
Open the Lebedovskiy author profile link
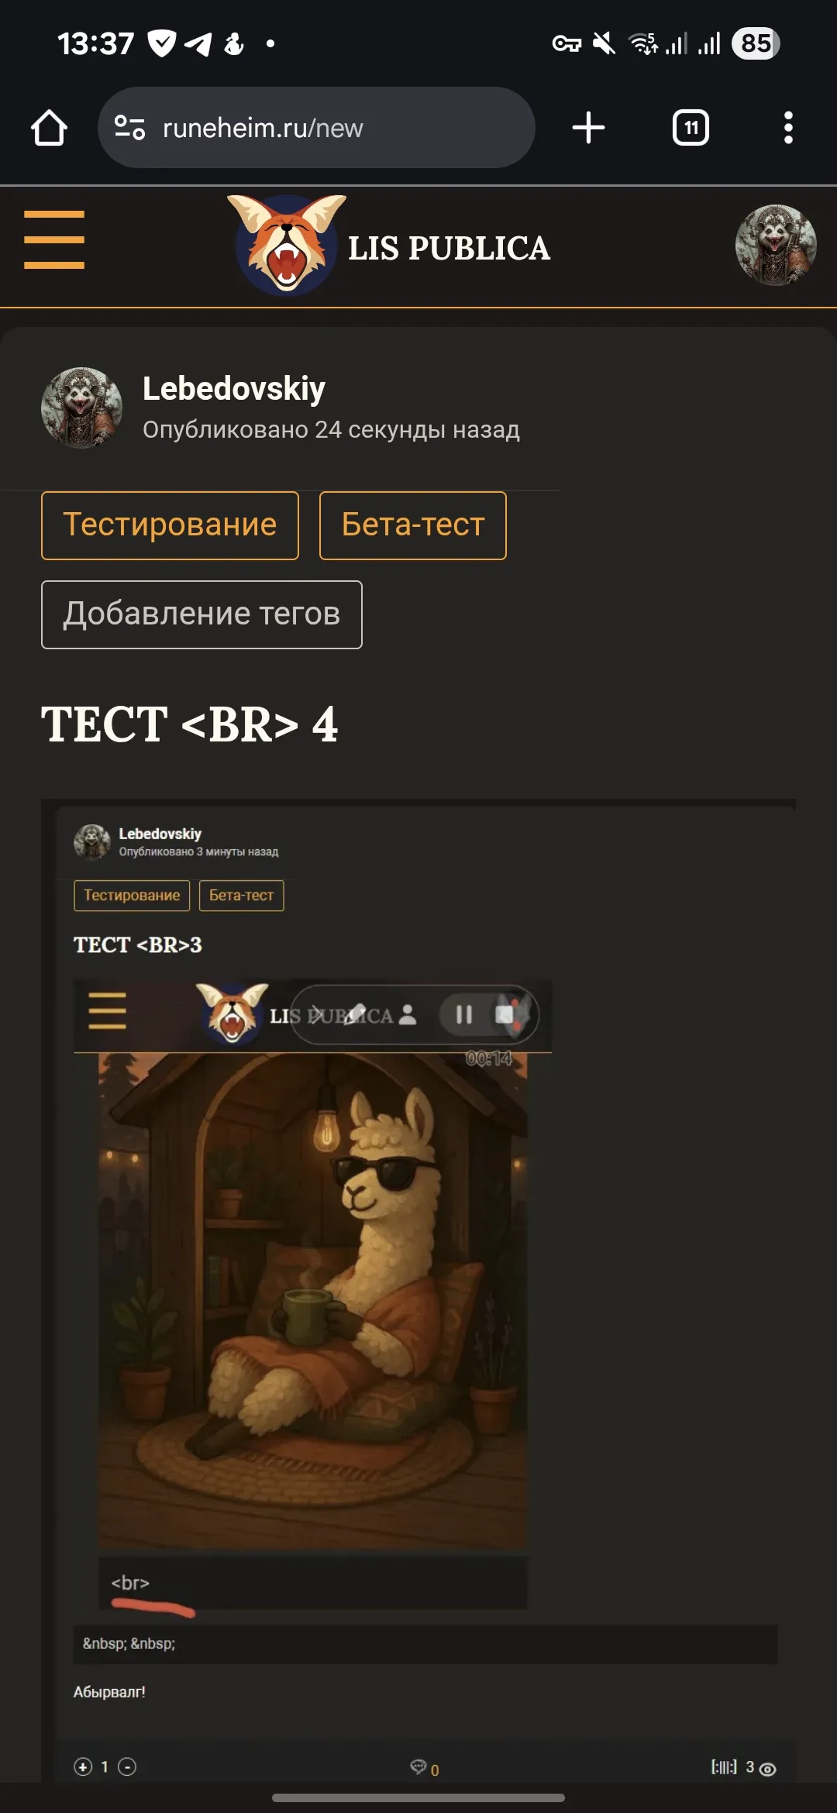[234, 388]
